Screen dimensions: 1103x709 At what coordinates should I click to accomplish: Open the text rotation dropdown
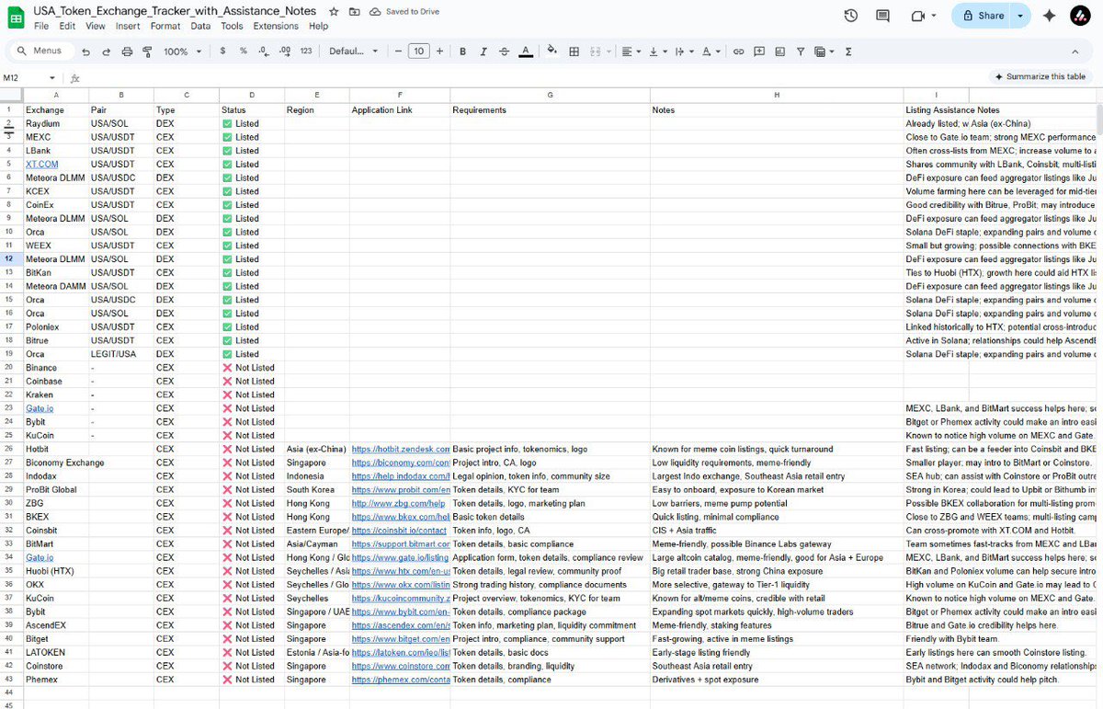tap(712, 51)
